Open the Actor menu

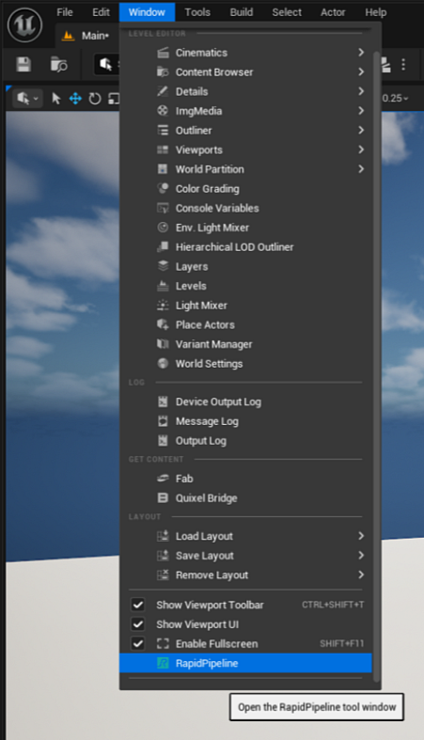coord(333,12)
